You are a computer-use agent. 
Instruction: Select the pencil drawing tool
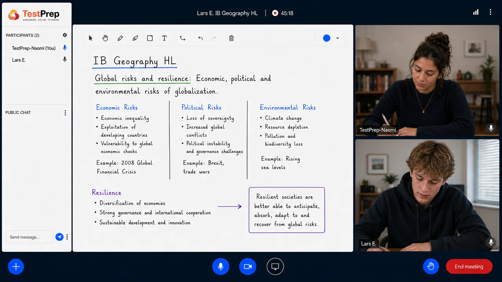click(x=120, y=38)
